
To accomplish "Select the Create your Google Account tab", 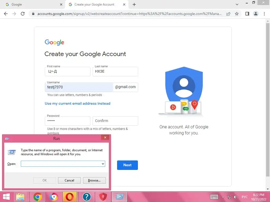I will point(97,4).
